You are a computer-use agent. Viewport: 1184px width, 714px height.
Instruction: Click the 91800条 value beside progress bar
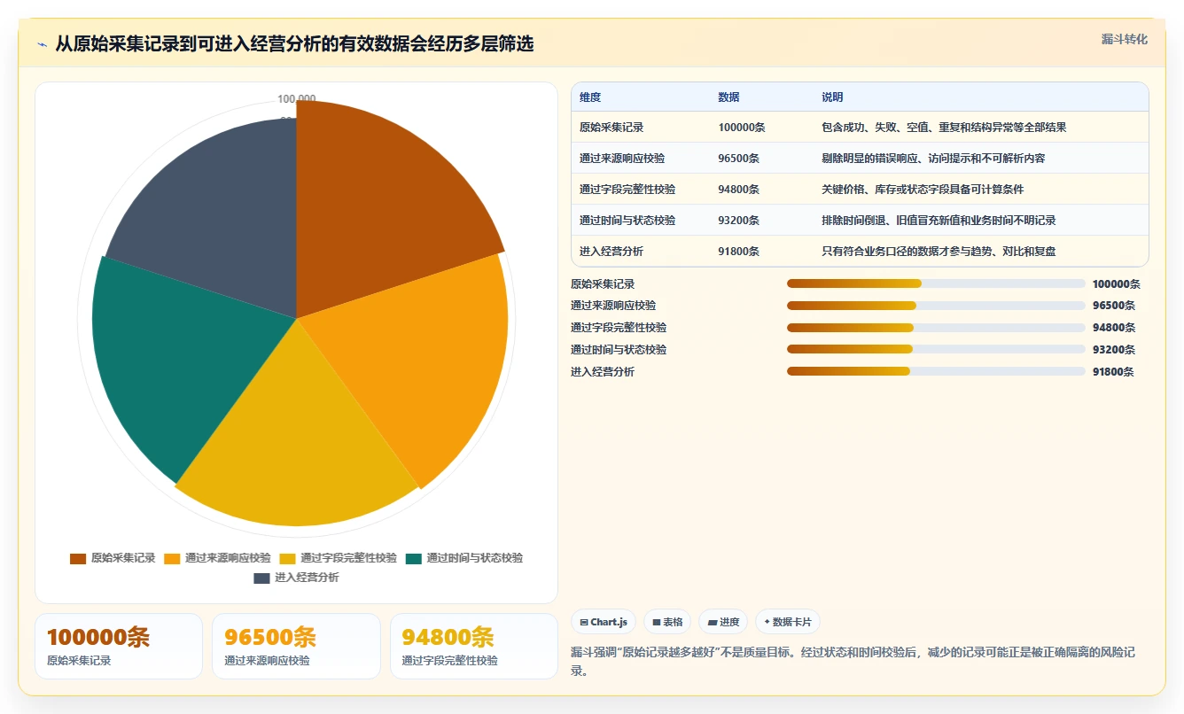1114,372
